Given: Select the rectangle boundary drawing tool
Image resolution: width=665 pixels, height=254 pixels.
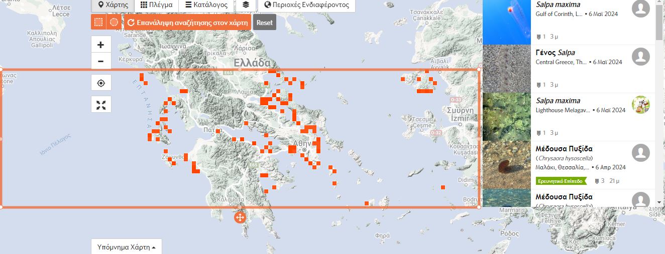Looking at the screenshot, I should (x=98, y=22).
